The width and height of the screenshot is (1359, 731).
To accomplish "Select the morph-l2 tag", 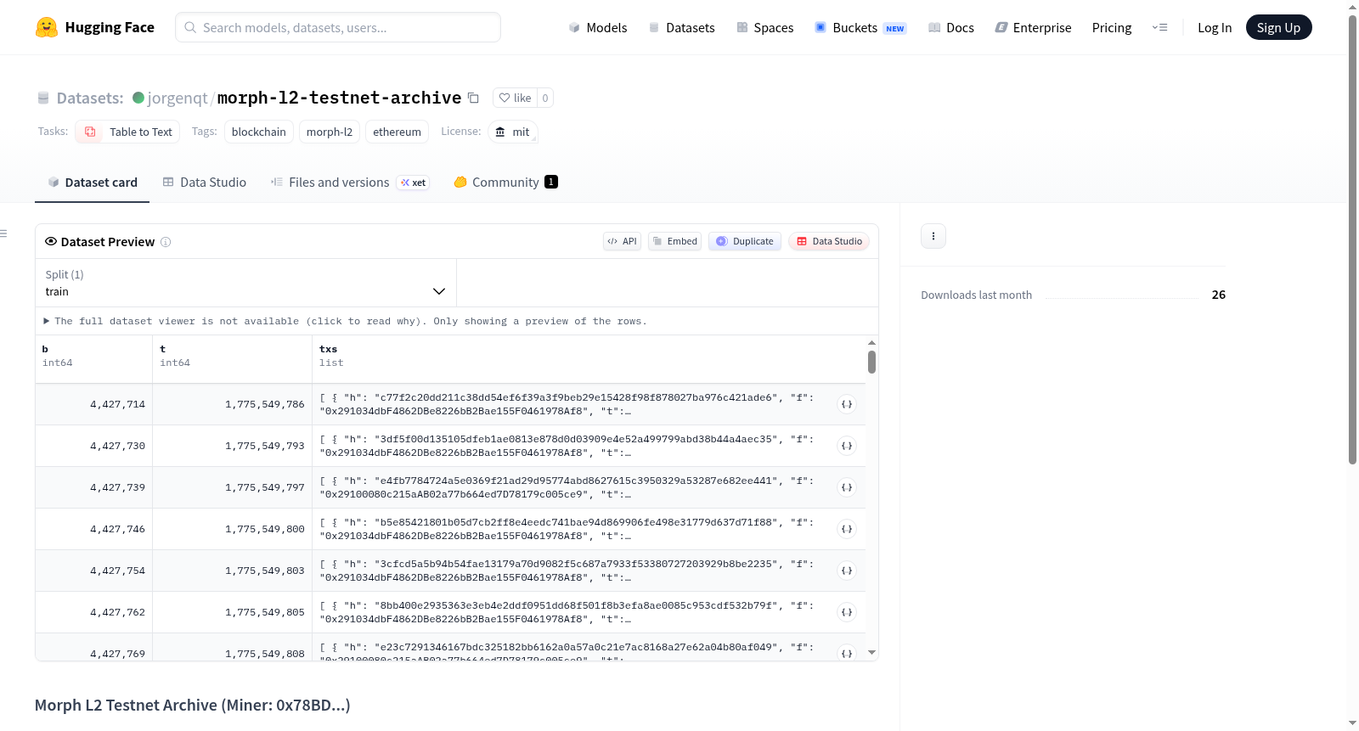I will 330,132.
